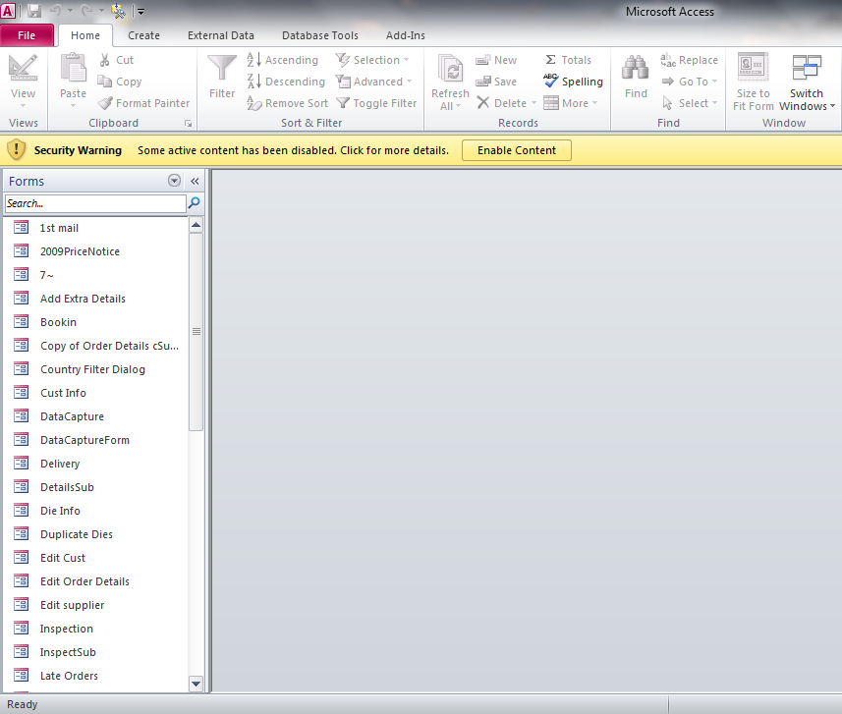This screenshot has width=842, height=714.
Task: Click the Save icon in Quick Access Toolbar
Action: point(34,11)
